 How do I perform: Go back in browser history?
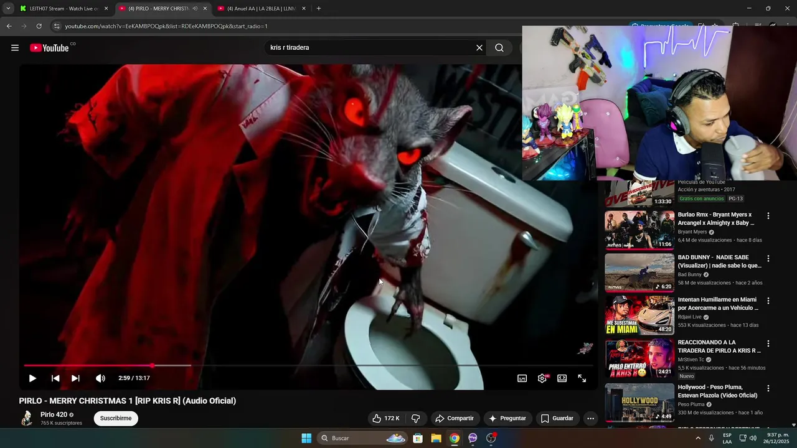pos(9,26)
